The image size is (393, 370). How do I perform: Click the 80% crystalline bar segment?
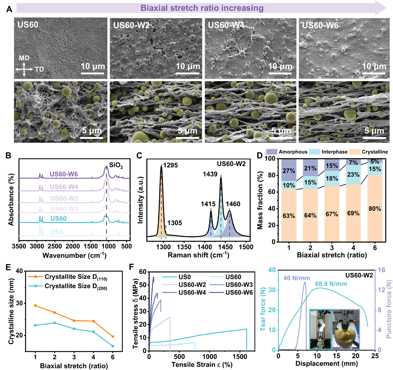coord(375,209)
